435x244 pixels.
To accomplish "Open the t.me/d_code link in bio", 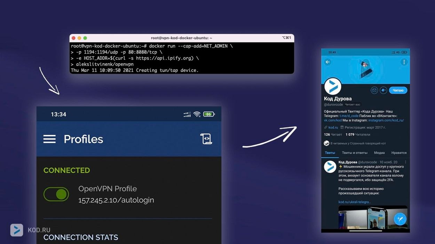I will 348,116.
